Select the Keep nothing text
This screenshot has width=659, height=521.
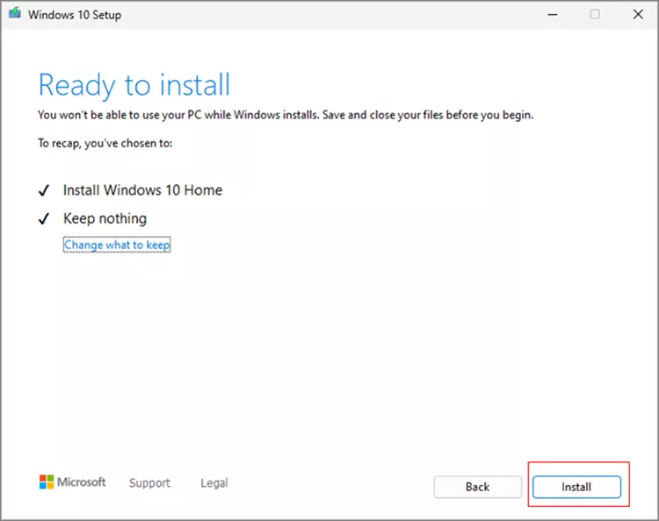(105, 218)
